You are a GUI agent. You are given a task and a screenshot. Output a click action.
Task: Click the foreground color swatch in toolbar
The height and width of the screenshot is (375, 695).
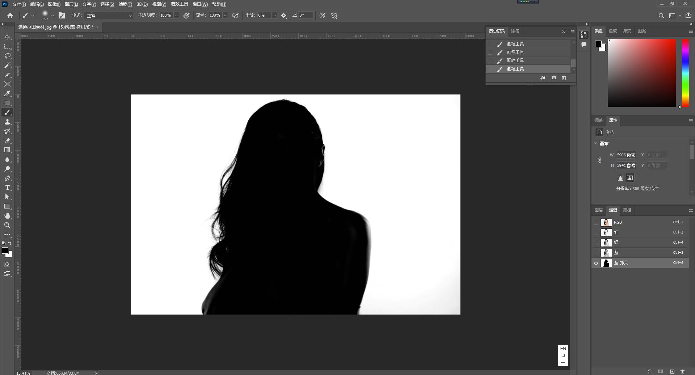tap(5, 250)
